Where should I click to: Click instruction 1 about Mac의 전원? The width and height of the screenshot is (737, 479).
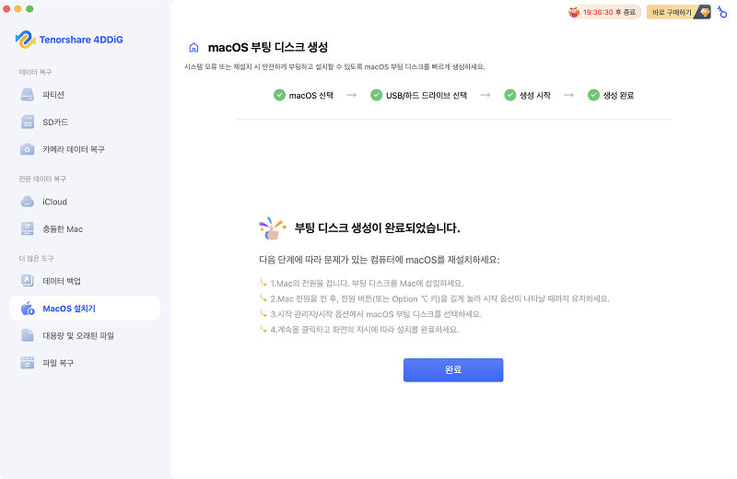pyautogui.click(x=367, y=284)
